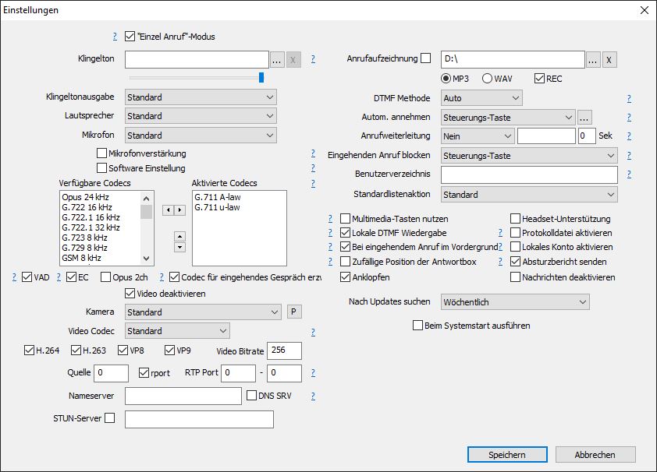Click the Benutzerverzeichnis input field

(x=529, y=174)
